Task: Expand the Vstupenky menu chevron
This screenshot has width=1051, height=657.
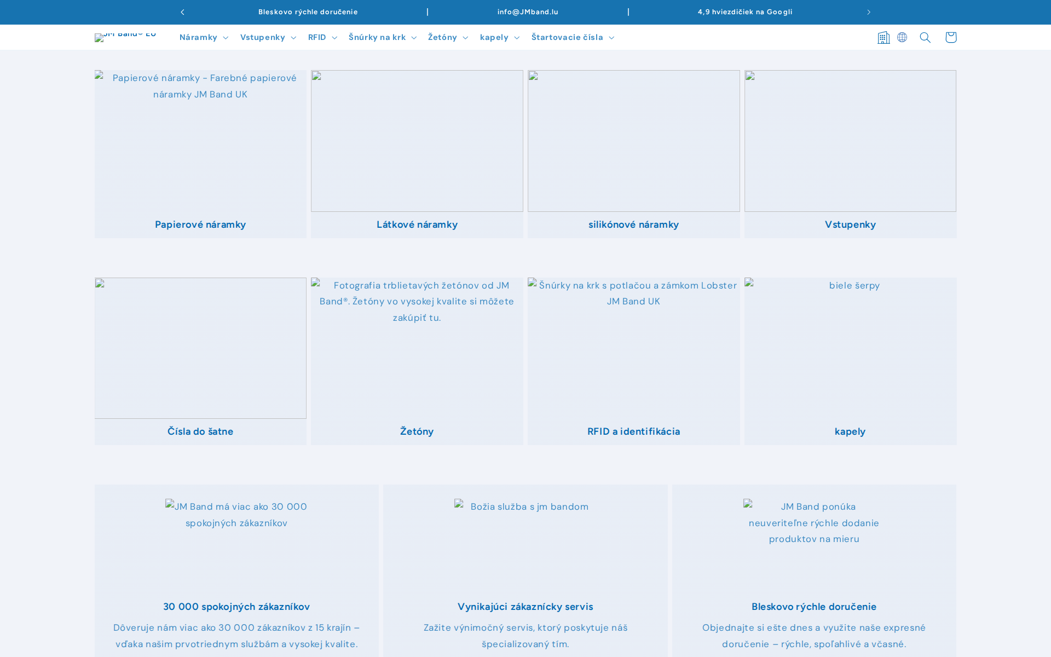Action: [293, 38]
